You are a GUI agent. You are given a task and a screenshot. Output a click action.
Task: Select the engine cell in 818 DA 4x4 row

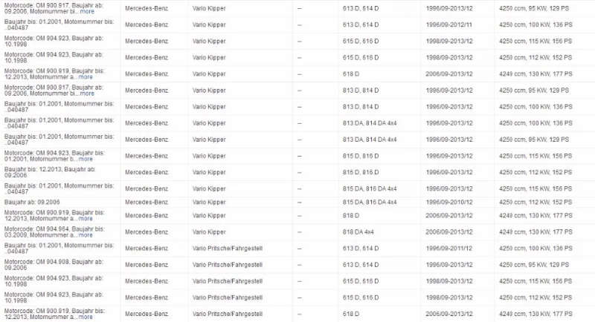(535, 232)
